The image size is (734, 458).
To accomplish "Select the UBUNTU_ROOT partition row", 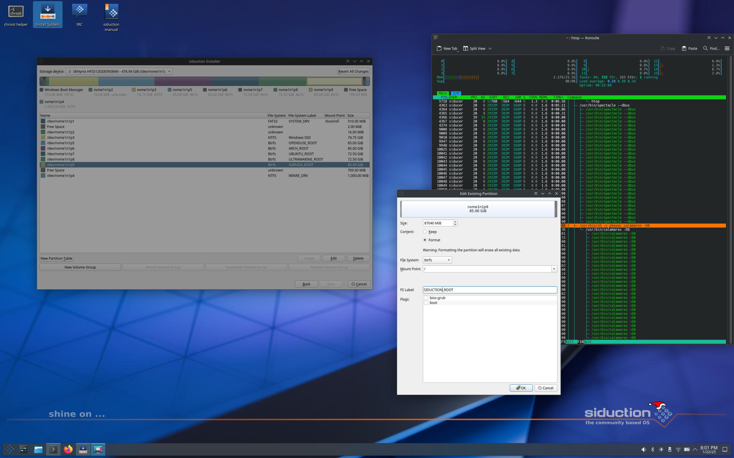I will pos(205,154).
